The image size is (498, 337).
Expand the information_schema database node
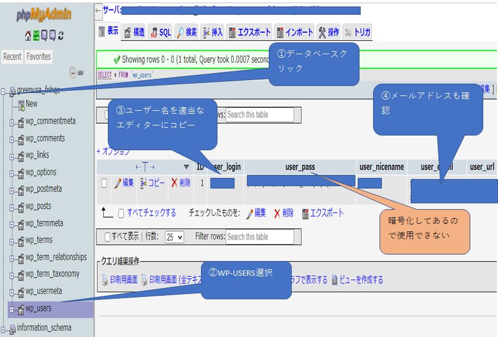(4, 328)
